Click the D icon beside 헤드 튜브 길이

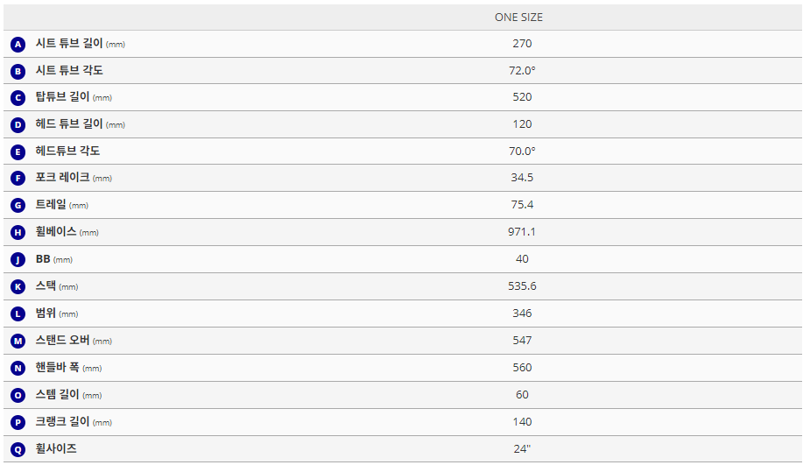[x=18, y=125]
